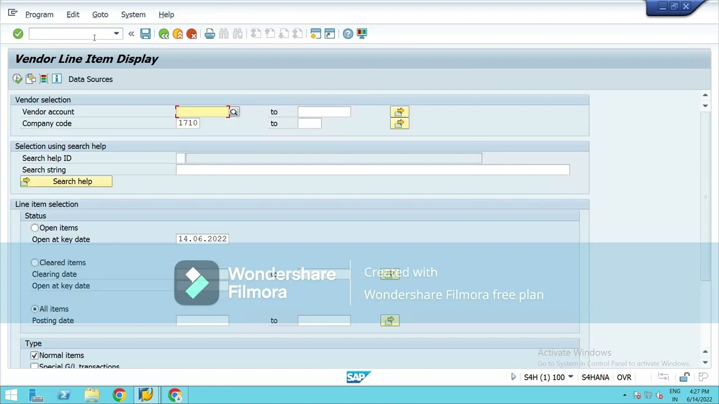
Task: Select the All items radio button
Action: 35,309
